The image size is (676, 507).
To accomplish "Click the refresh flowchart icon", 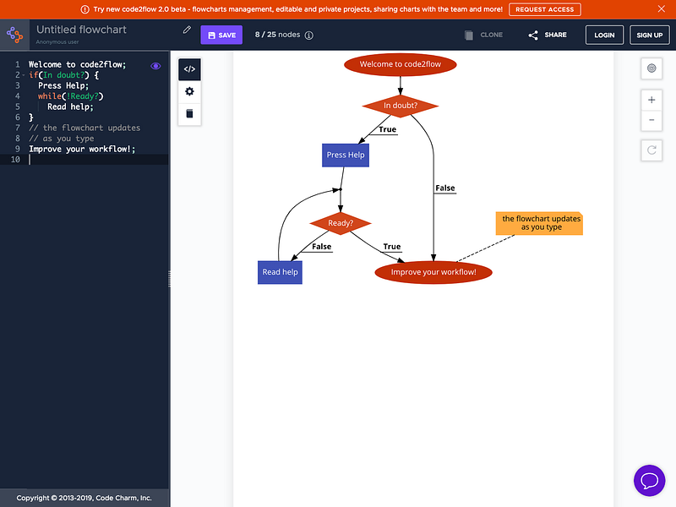I will [651, 150].
